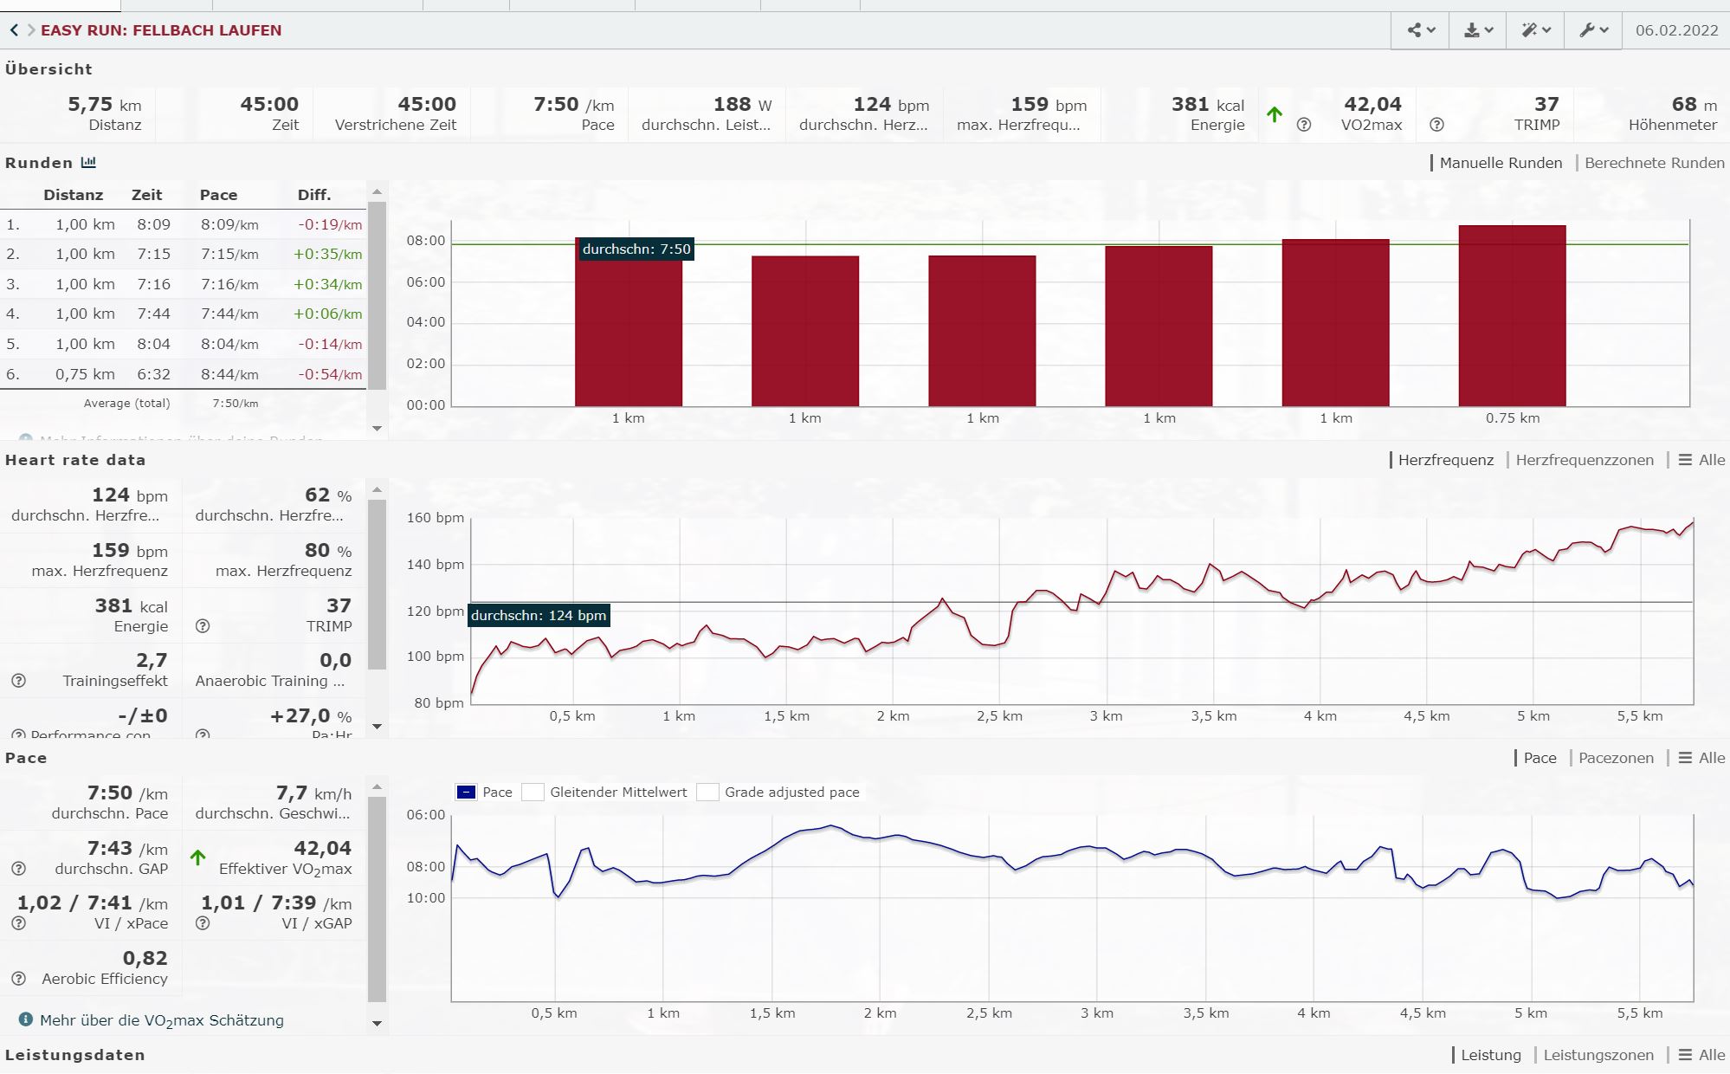Show Alle charts in Pace section
The height and width of the screenshot is (1074, 1730).
coord(1702,758)
